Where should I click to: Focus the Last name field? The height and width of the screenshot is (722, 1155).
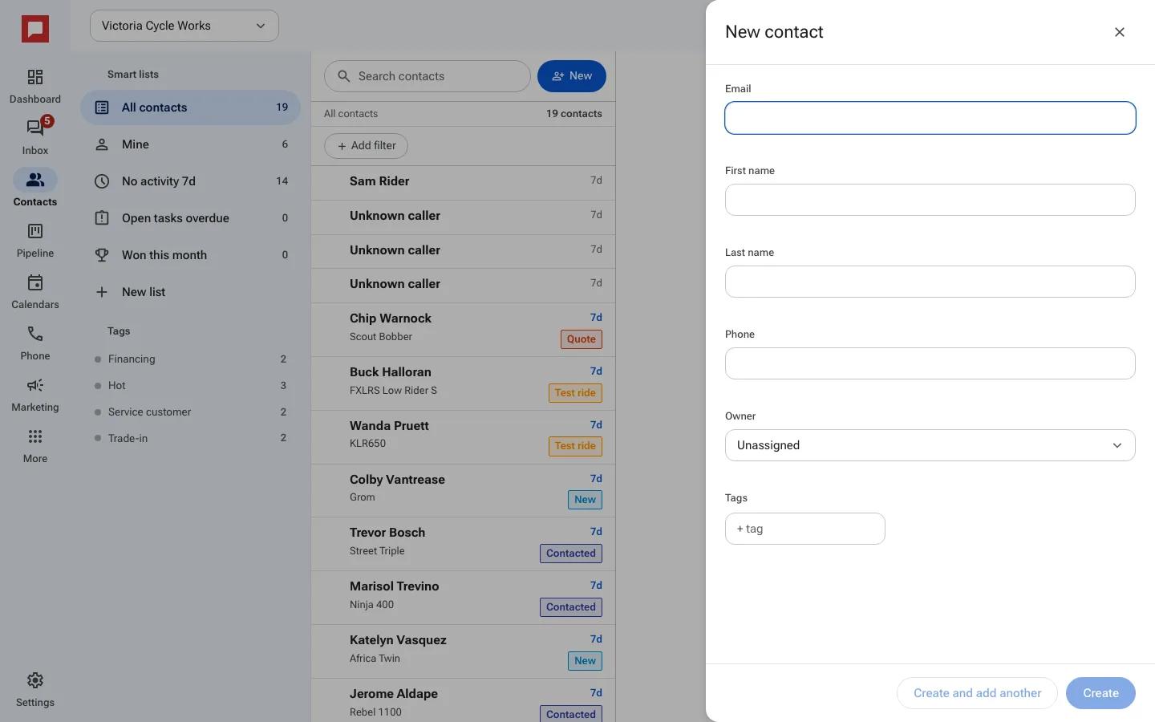click(x=930, y=282)
